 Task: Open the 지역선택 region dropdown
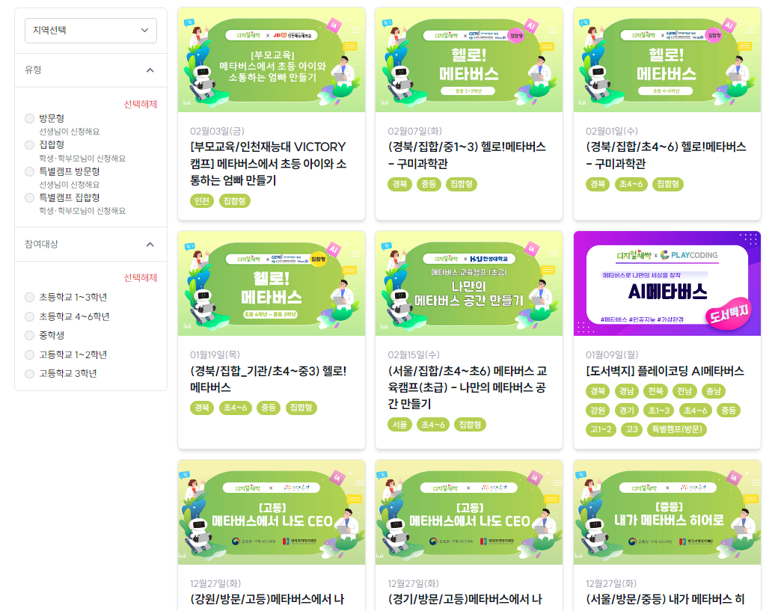pos(91,30)
